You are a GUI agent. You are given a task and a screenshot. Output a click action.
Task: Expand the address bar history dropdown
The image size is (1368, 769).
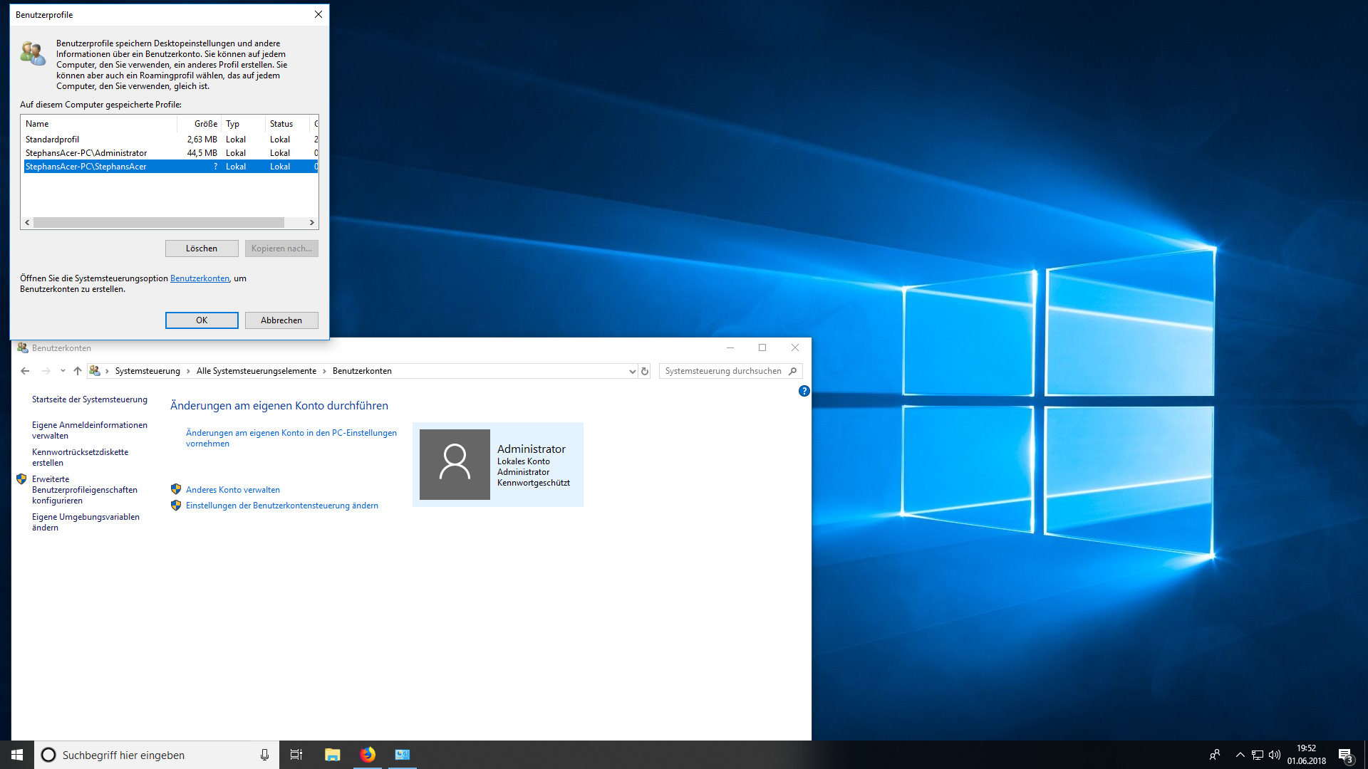[x=632, y=371]
